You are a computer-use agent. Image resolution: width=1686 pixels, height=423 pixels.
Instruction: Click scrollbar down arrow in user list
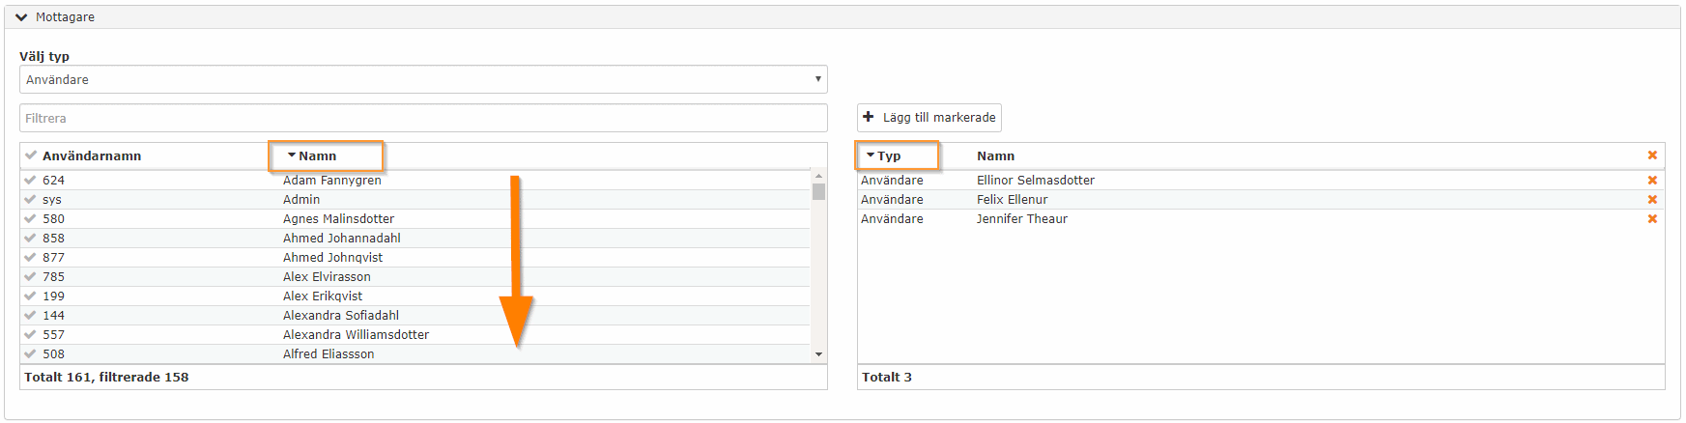pos(818,354)
